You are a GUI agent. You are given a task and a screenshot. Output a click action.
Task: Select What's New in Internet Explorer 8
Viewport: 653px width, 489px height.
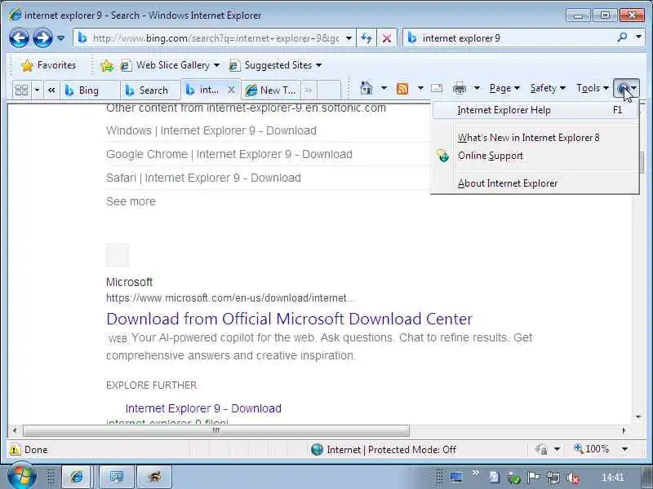click(535, 138)
